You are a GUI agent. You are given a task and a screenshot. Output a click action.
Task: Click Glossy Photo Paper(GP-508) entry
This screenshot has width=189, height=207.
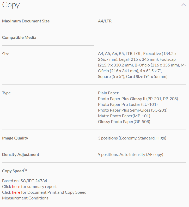click(x=124, y=121)
